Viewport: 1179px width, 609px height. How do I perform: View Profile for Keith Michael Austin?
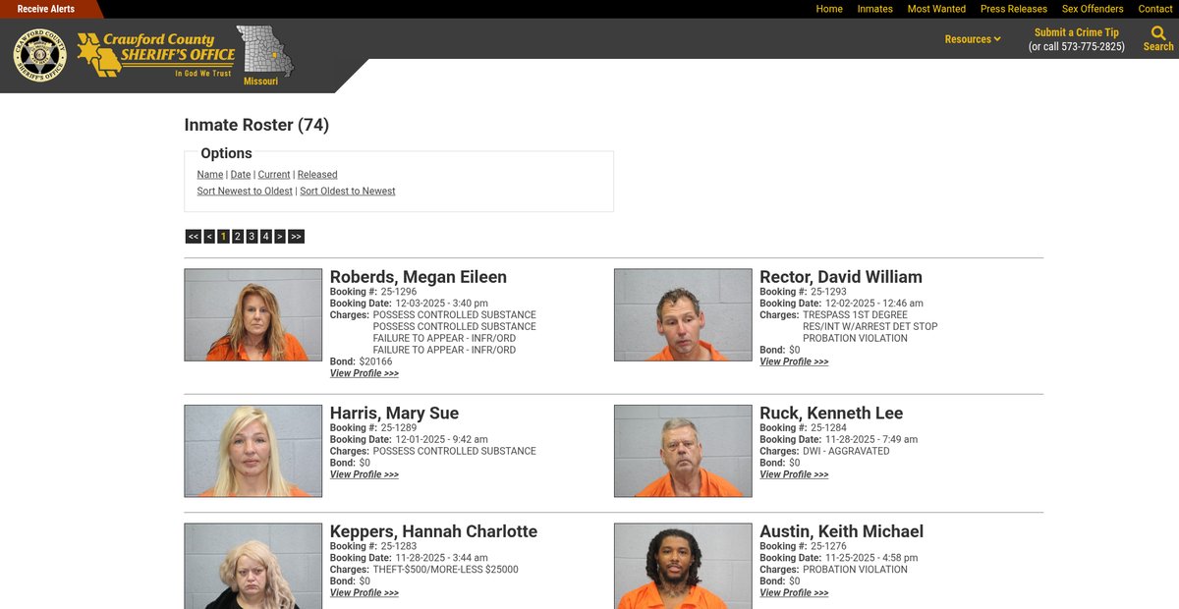(x=794, y=593)
